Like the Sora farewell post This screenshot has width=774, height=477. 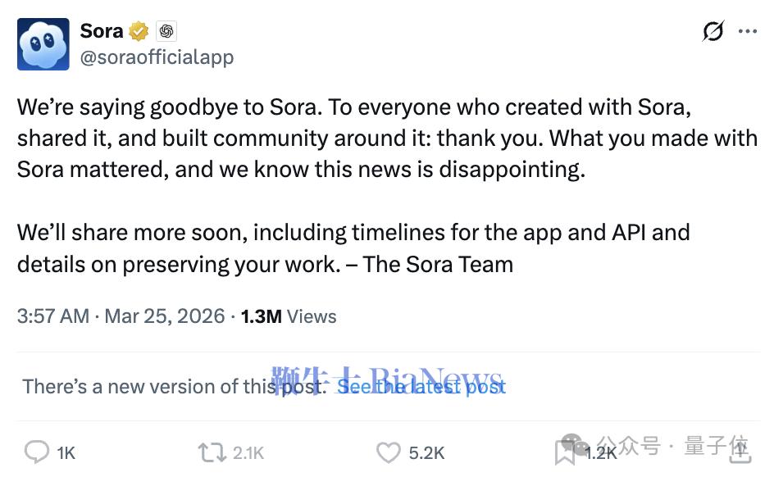point(387,452)
